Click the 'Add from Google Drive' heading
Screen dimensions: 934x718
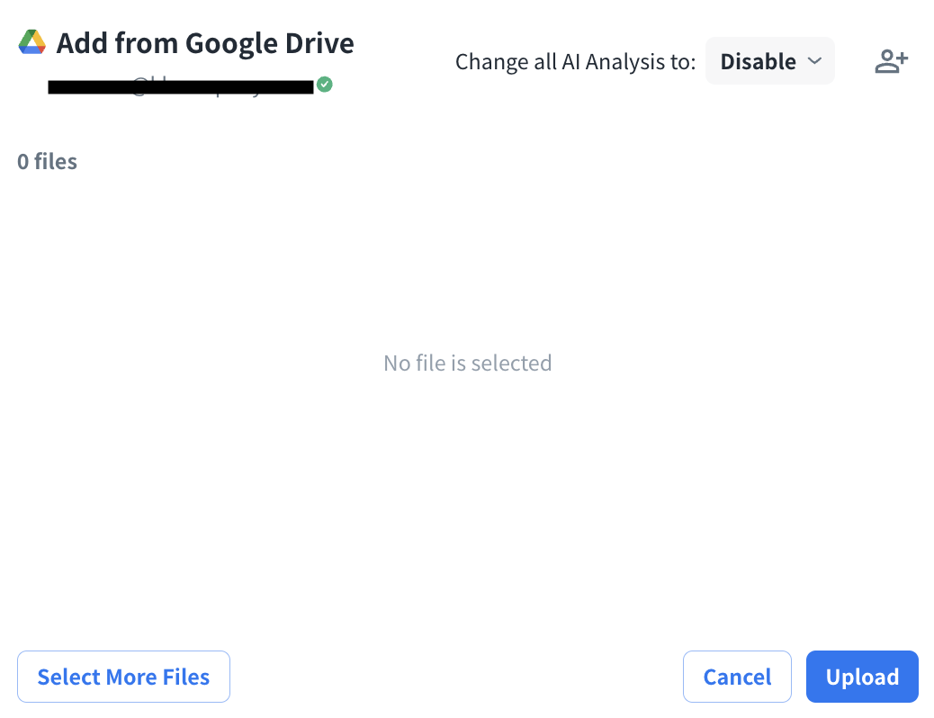205,43
